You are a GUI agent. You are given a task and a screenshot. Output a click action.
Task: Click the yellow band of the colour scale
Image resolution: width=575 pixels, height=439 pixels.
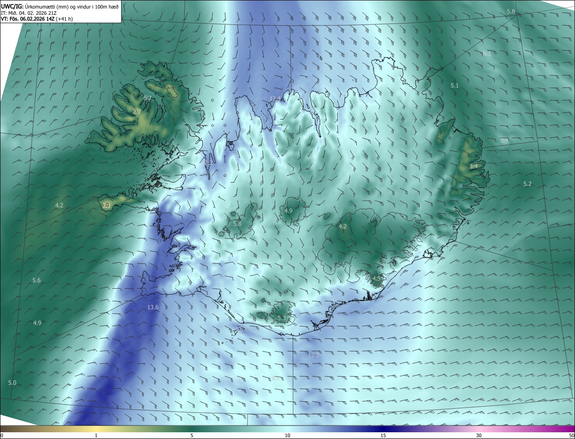pyautogui.click(x=96, y=429)
